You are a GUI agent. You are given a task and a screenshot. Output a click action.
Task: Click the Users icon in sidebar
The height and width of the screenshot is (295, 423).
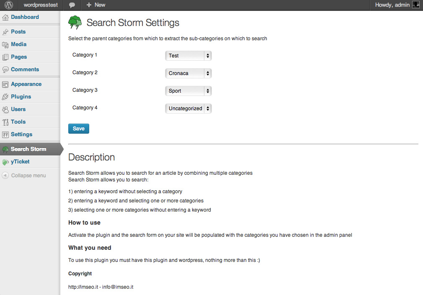pos(5,110)
